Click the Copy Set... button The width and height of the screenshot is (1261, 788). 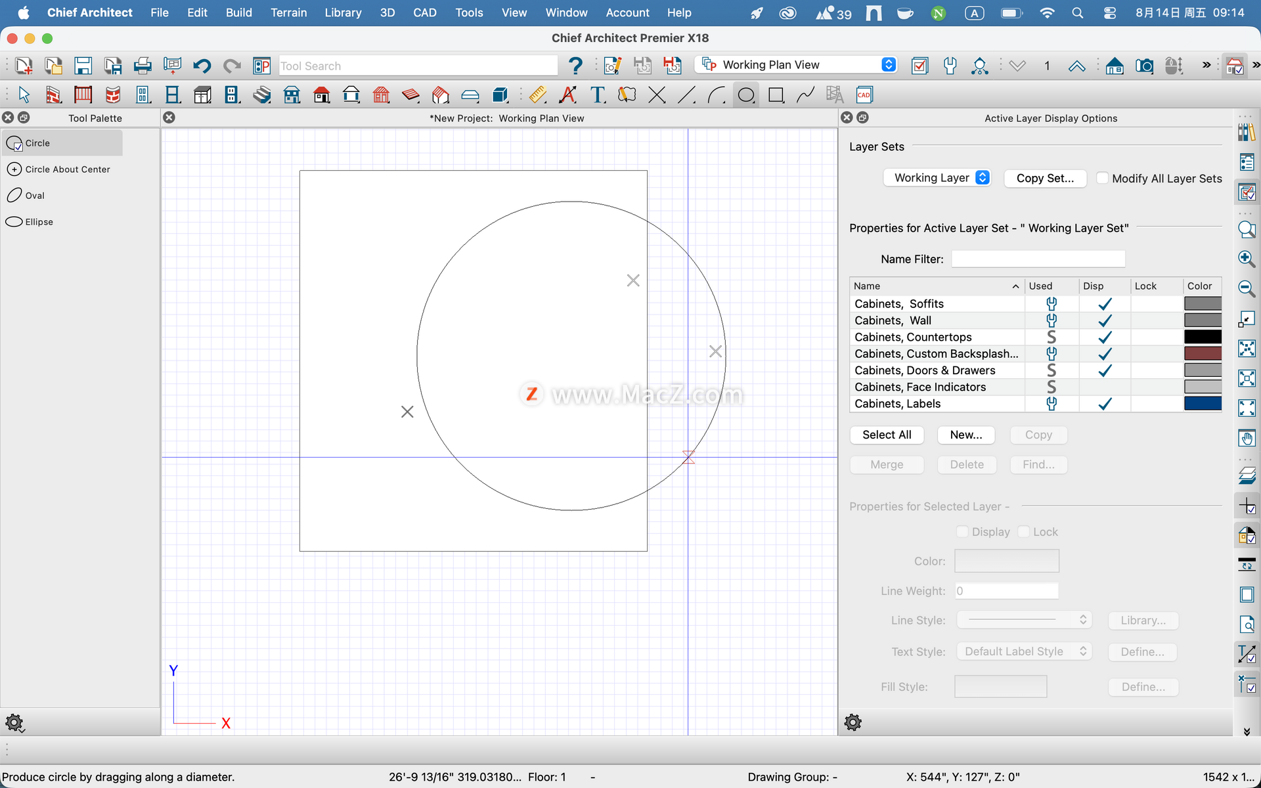coord(1045,179)
